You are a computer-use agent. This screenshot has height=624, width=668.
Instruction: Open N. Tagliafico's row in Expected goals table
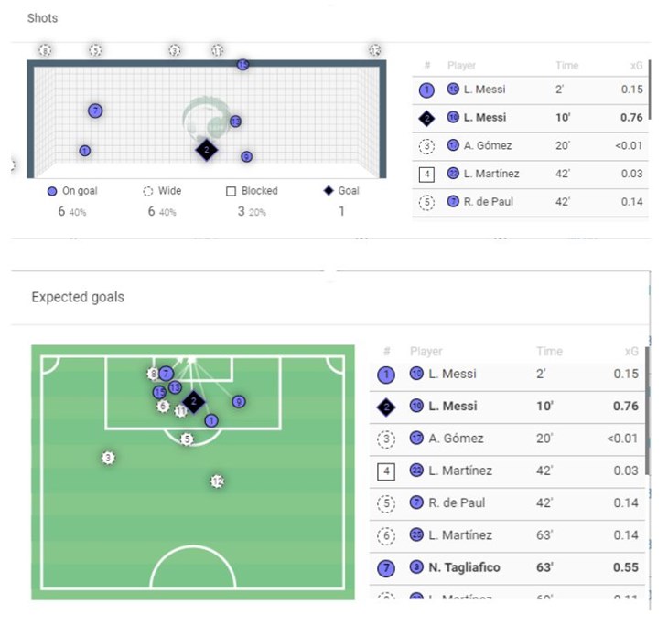508,567
